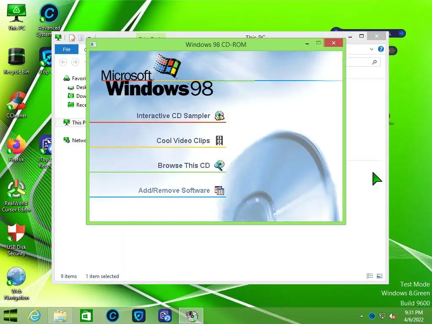Select Favorites in the navigation pane
Image resolution: width=432 pixels, height=324 pixels.
75,78
